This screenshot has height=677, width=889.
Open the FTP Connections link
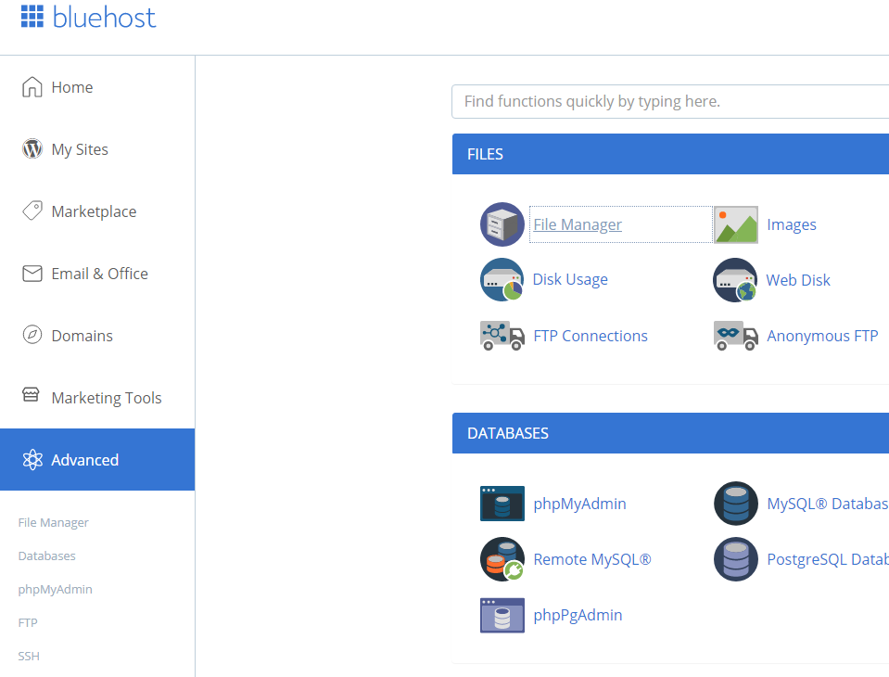point(591,336)
